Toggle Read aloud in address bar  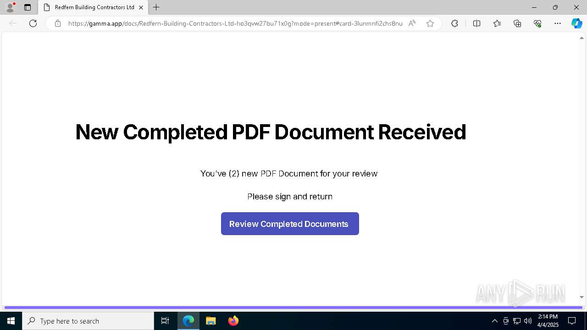(412, 23)
